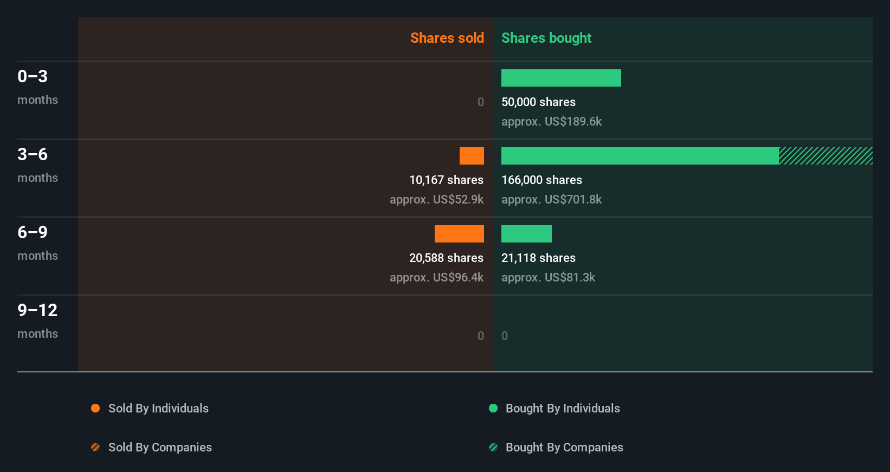This screenshot has width=890, height=472.
Task: Select the approx. US$96.4k amount
Action: point(436,278)
